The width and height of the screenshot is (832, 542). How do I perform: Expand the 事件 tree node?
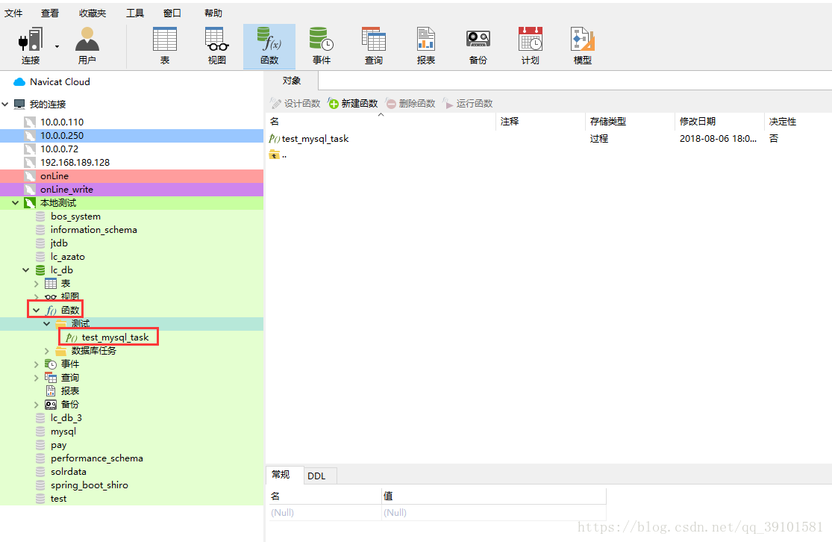[x=36, y=364]
